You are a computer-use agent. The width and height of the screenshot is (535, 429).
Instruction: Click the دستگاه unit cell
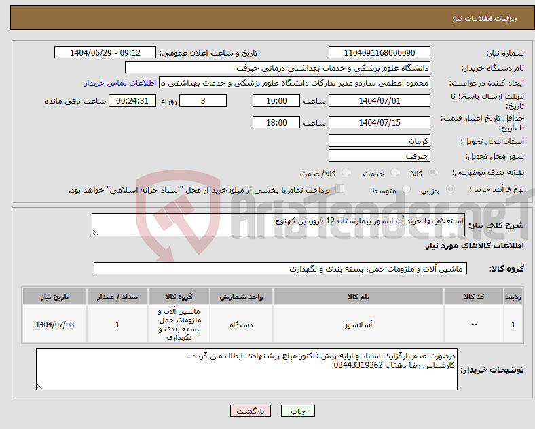[x=241, y=324]
